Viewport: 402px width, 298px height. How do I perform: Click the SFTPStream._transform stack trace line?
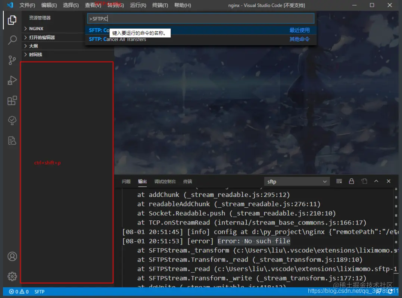point(268,250)
